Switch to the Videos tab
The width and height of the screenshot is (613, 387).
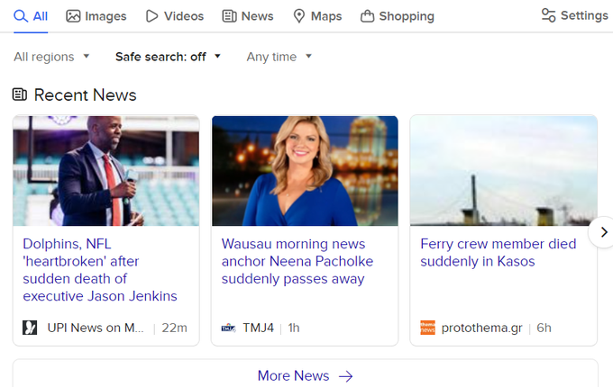175,16
